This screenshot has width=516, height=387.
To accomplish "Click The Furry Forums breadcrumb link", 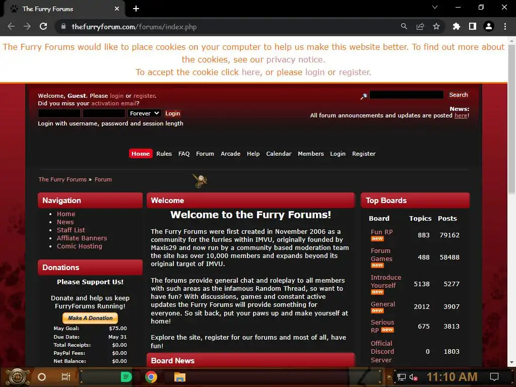I will [62, 179].
